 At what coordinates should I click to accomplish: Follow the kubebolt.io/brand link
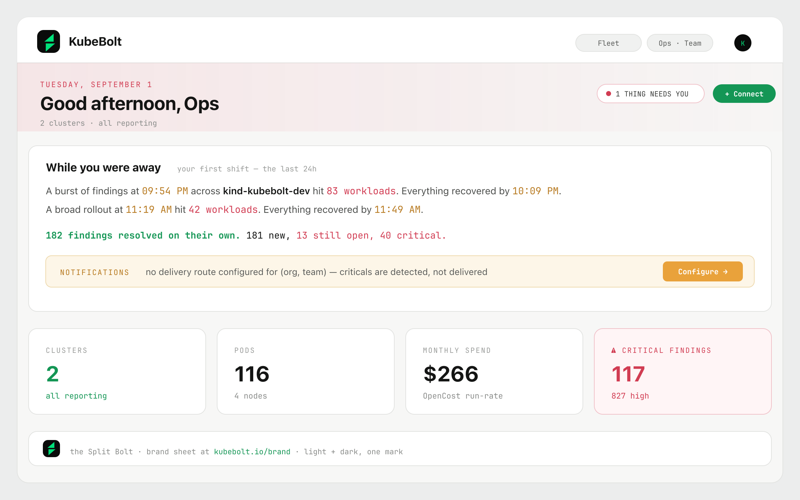pyautogui.click(x=252, y=452)
